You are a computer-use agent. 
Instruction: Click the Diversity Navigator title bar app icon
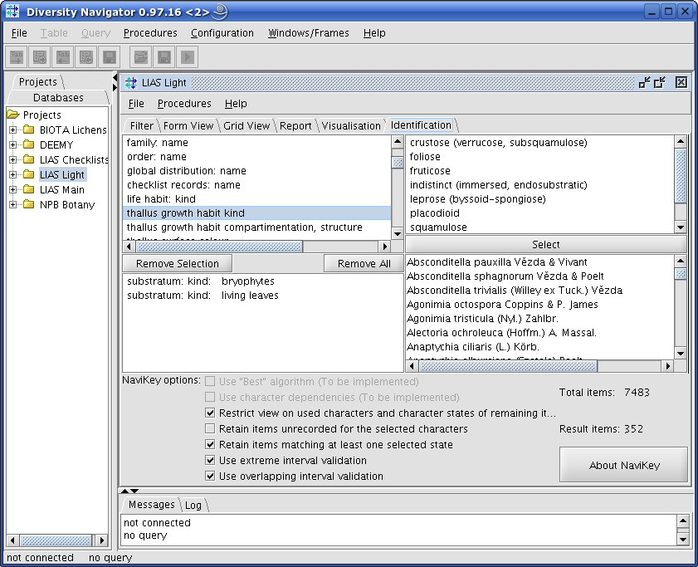tap(12, 12)
